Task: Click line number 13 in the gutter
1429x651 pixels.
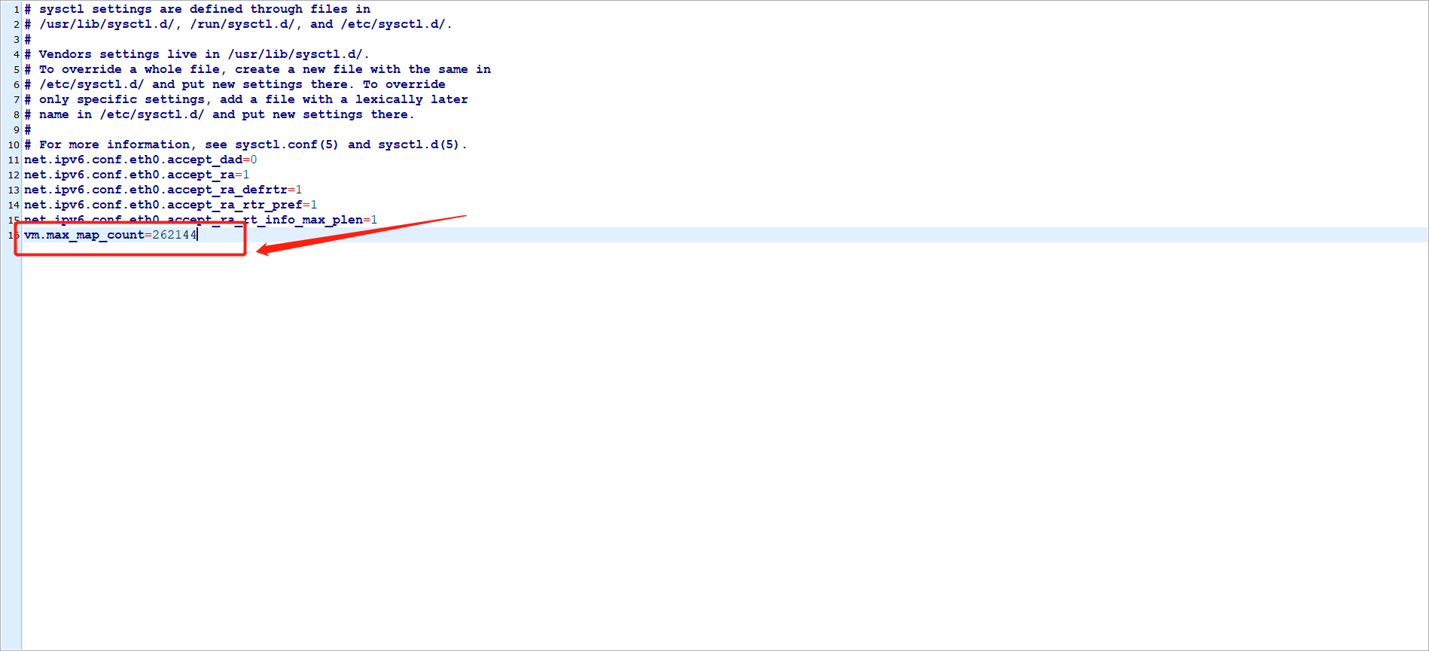Action: click(14, 190)
